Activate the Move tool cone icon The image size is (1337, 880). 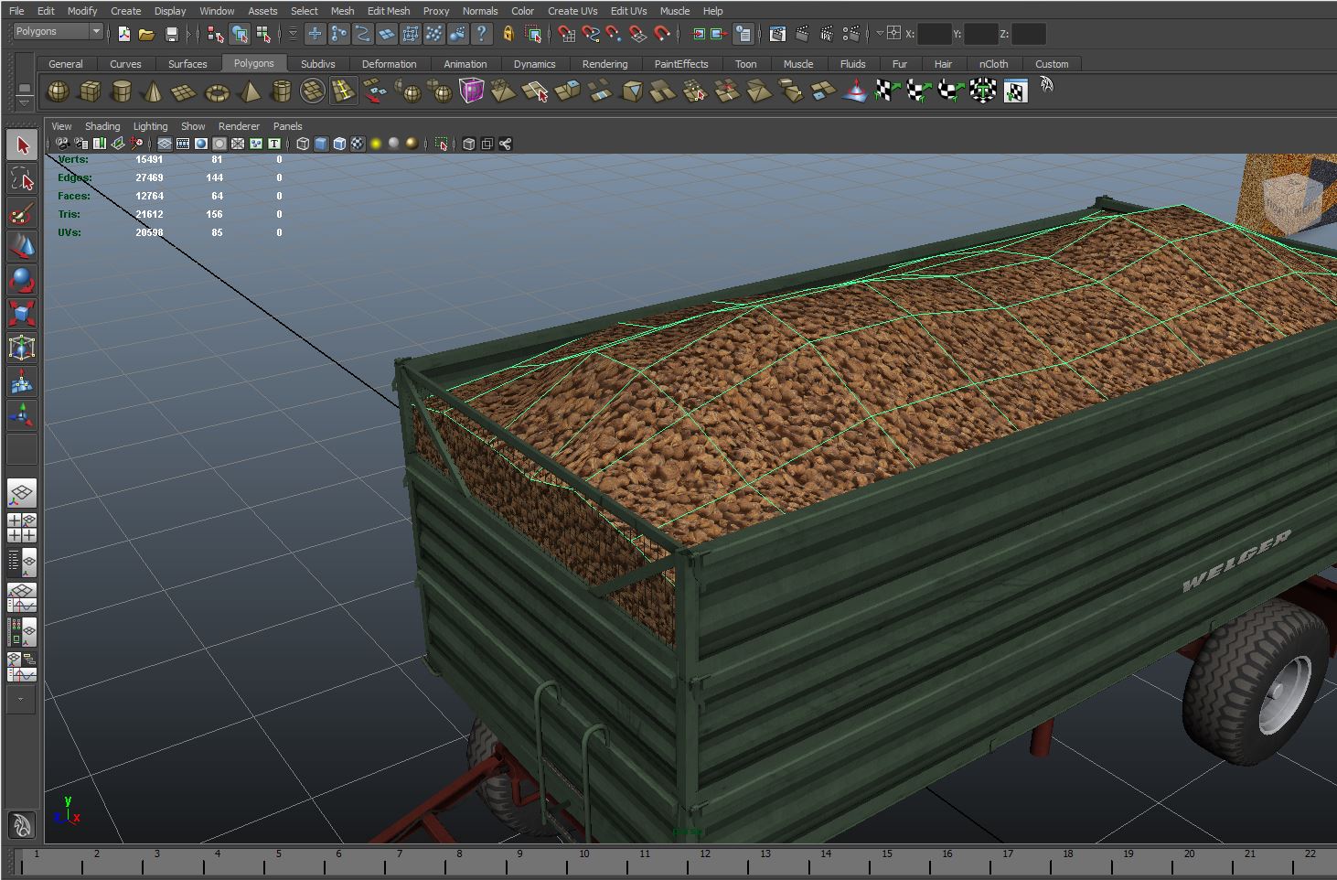click(x=22, y=248)
